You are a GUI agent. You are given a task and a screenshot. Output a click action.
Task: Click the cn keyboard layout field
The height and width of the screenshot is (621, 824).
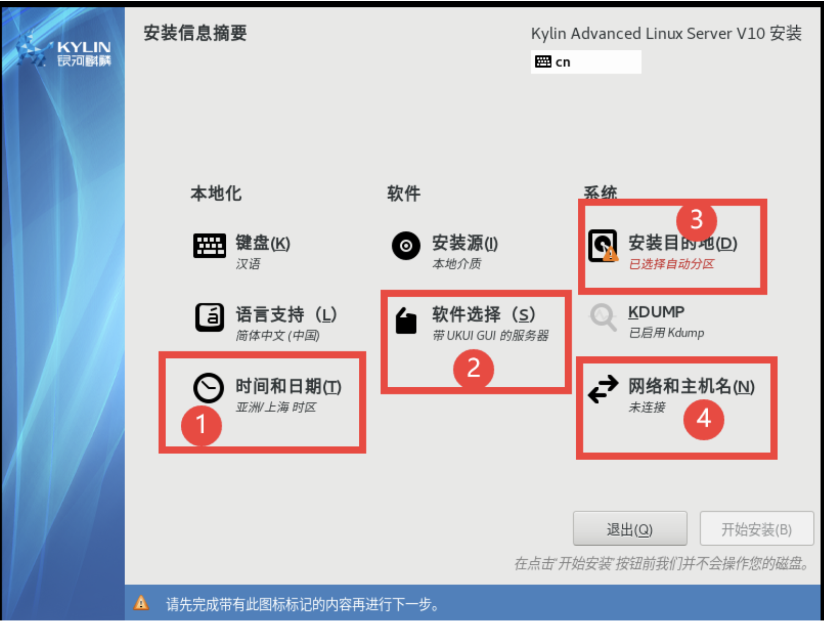click(586, 62)
